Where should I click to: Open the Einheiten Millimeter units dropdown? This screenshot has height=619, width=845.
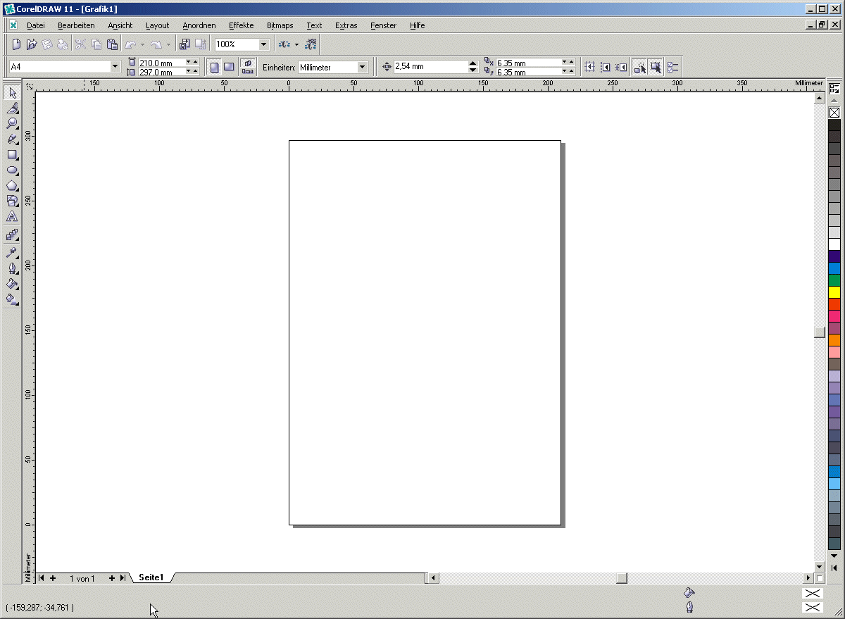[x=362, y=67]
